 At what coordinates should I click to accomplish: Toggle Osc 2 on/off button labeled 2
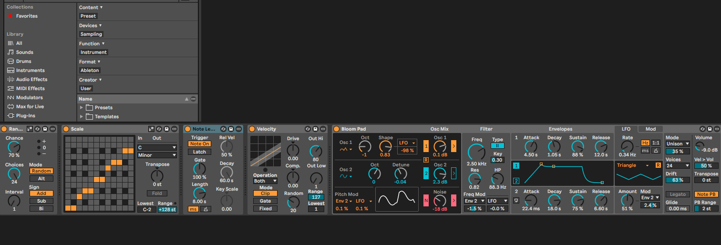[426, 173]
